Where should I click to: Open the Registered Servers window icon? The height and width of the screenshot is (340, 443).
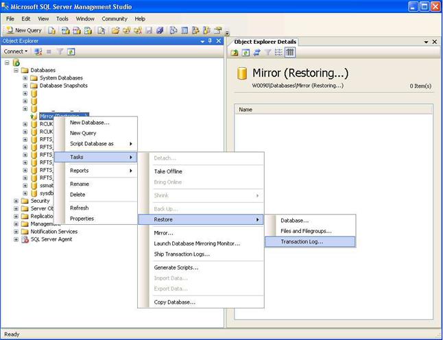pyautogui.click(x=173, y=30)
